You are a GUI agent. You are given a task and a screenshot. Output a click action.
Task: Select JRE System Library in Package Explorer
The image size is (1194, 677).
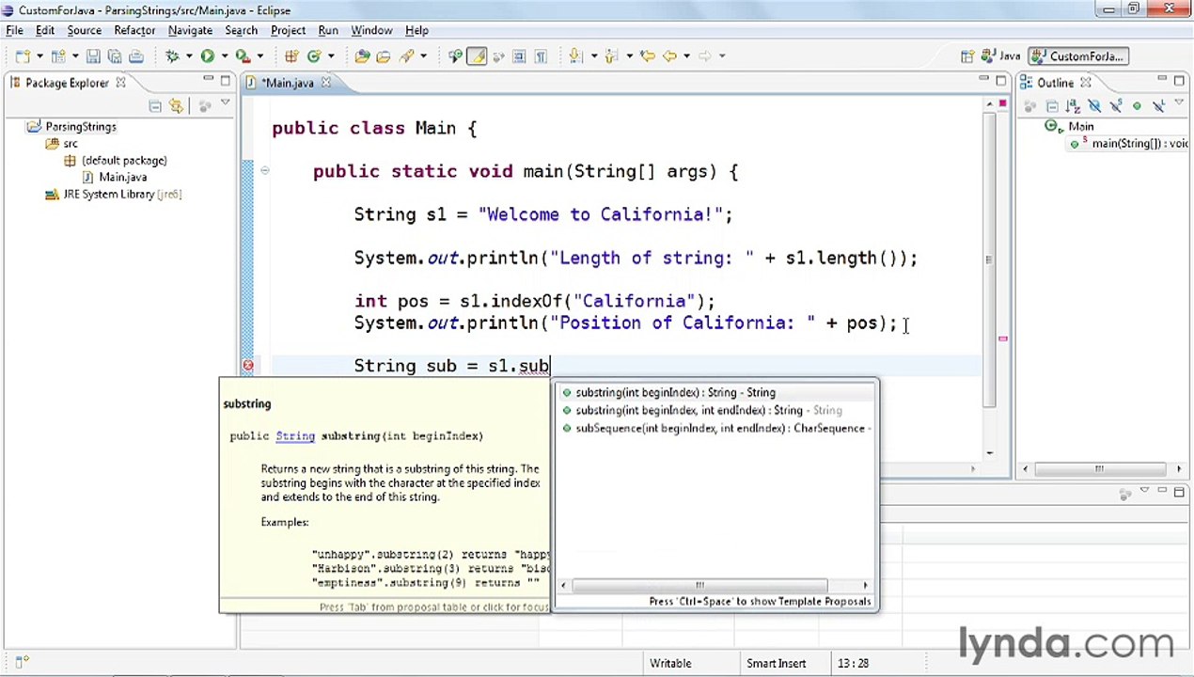pyautogui.click(x=113, y=194)
